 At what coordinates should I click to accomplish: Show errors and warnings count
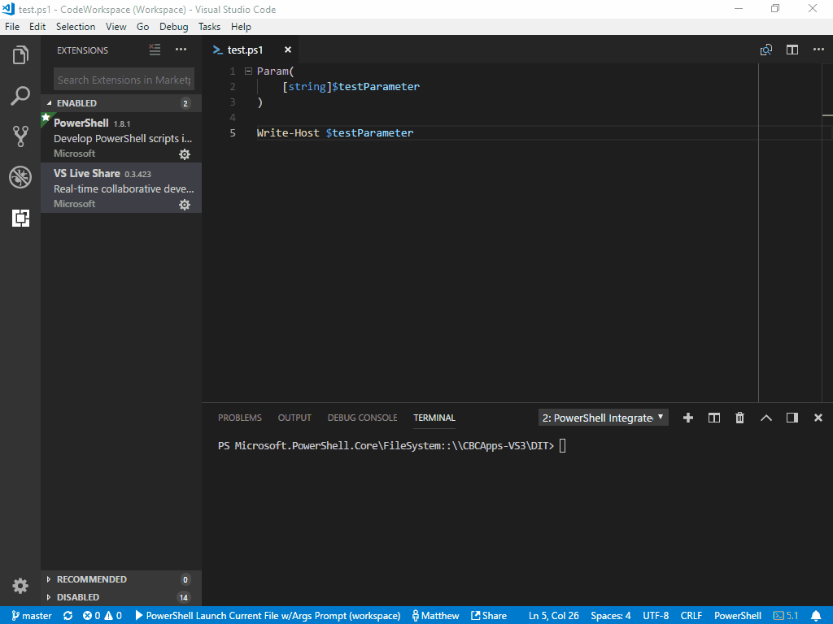(x=102, y=616)
